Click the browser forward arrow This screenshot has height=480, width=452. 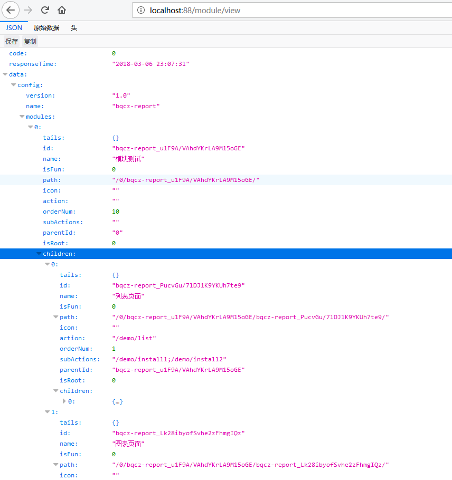click(x=28, y=10)
